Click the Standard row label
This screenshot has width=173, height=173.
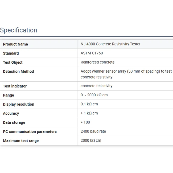[x=11, y=53]
